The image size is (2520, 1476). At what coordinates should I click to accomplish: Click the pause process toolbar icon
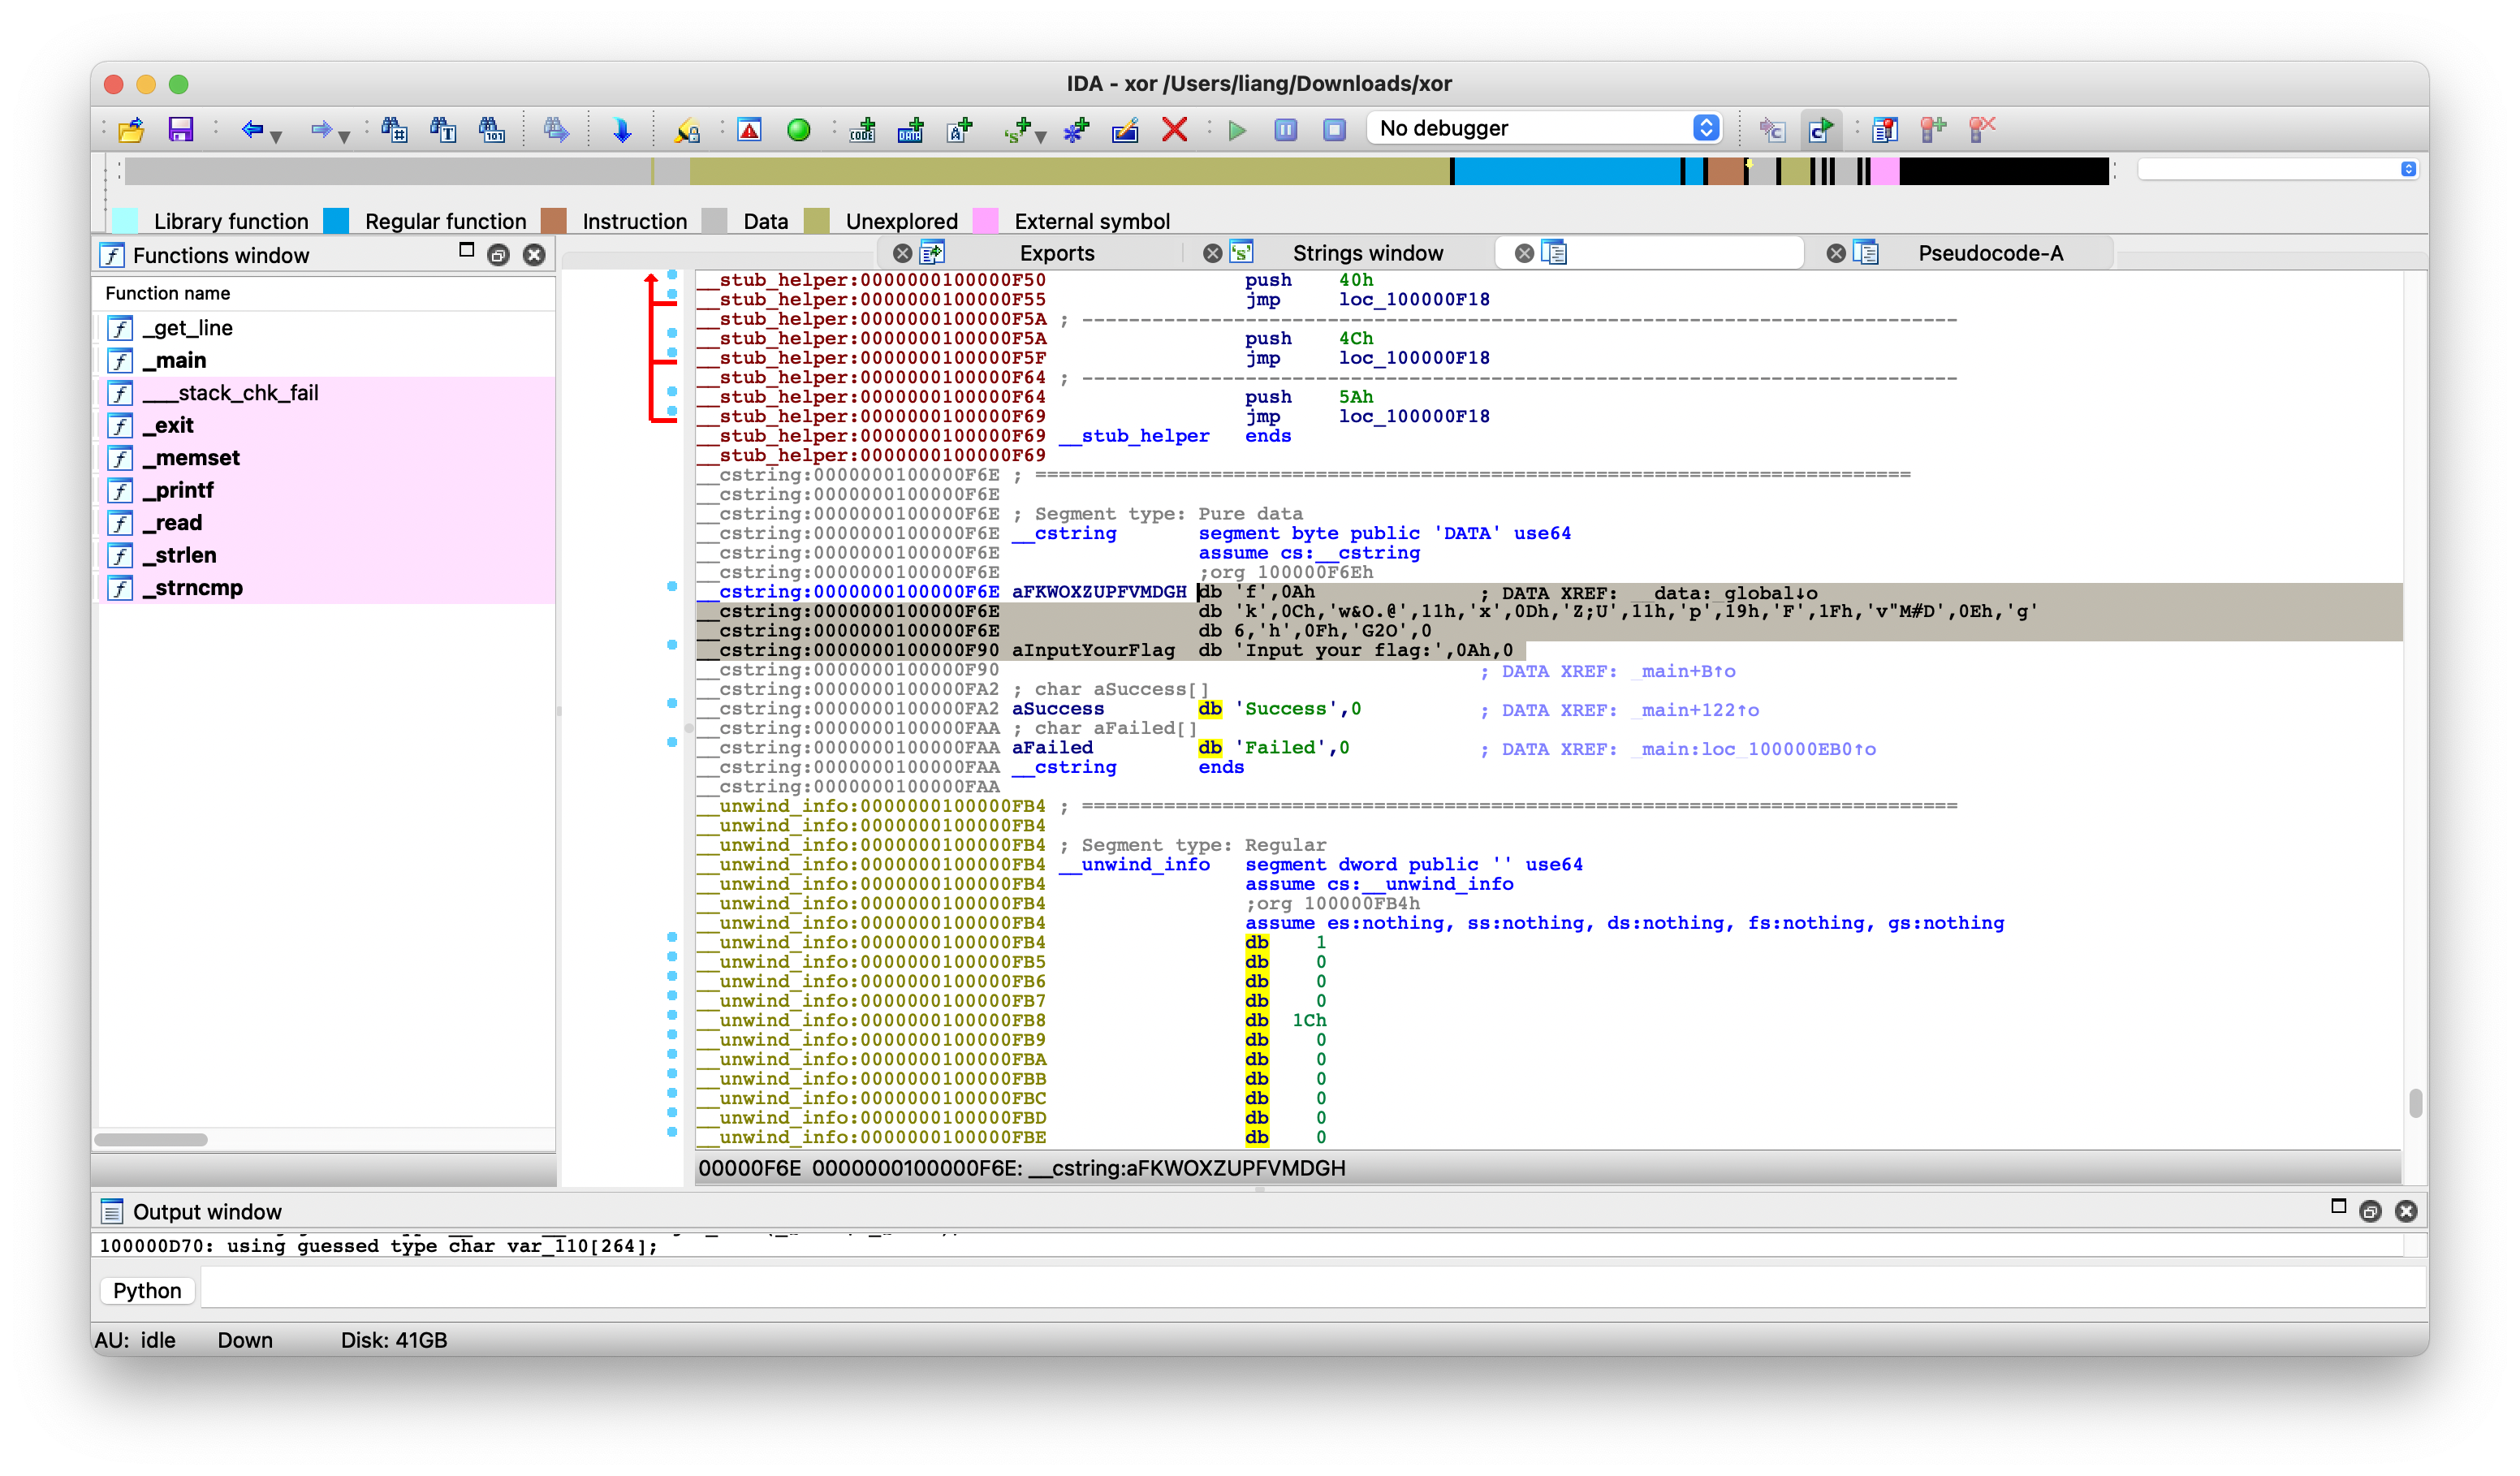(1285, 130)
